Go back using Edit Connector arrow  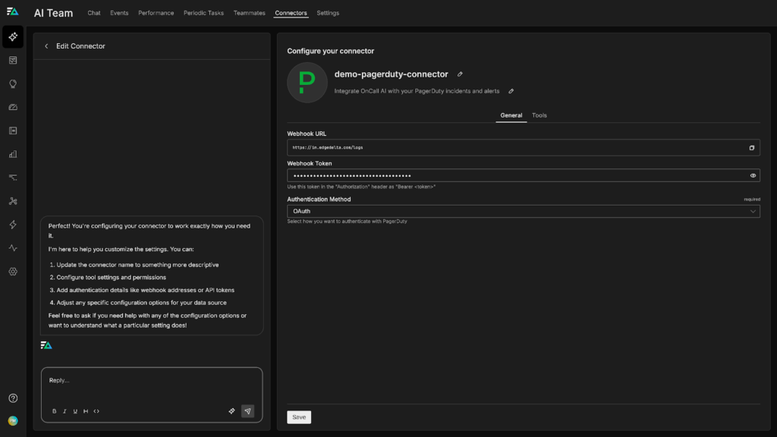pos(46,46)
